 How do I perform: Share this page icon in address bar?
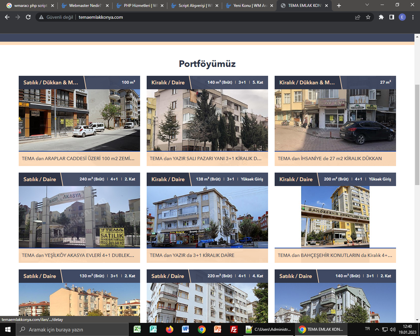click(x=358, y=17)
